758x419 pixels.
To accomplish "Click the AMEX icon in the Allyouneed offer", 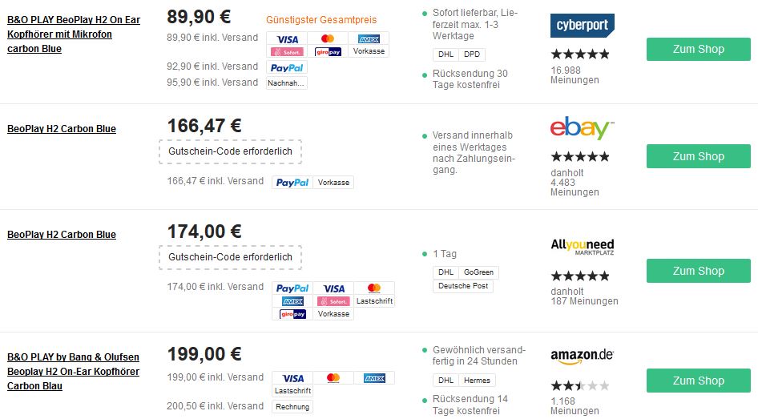I will click(x=292, y=301).
